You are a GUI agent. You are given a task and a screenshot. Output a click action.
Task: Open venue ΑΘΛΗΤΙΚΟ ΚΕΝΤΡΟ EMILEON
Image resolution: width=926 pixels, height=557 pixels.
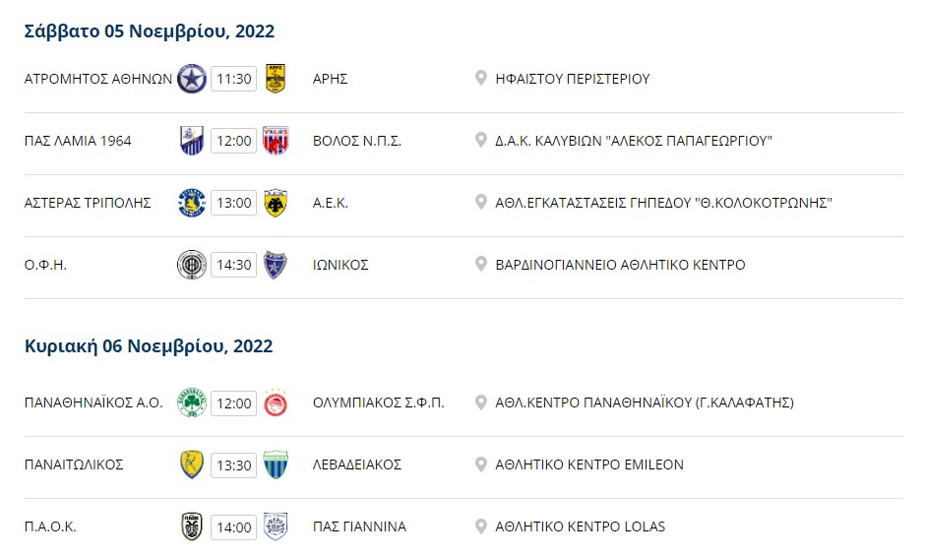(x=589, y=464)
